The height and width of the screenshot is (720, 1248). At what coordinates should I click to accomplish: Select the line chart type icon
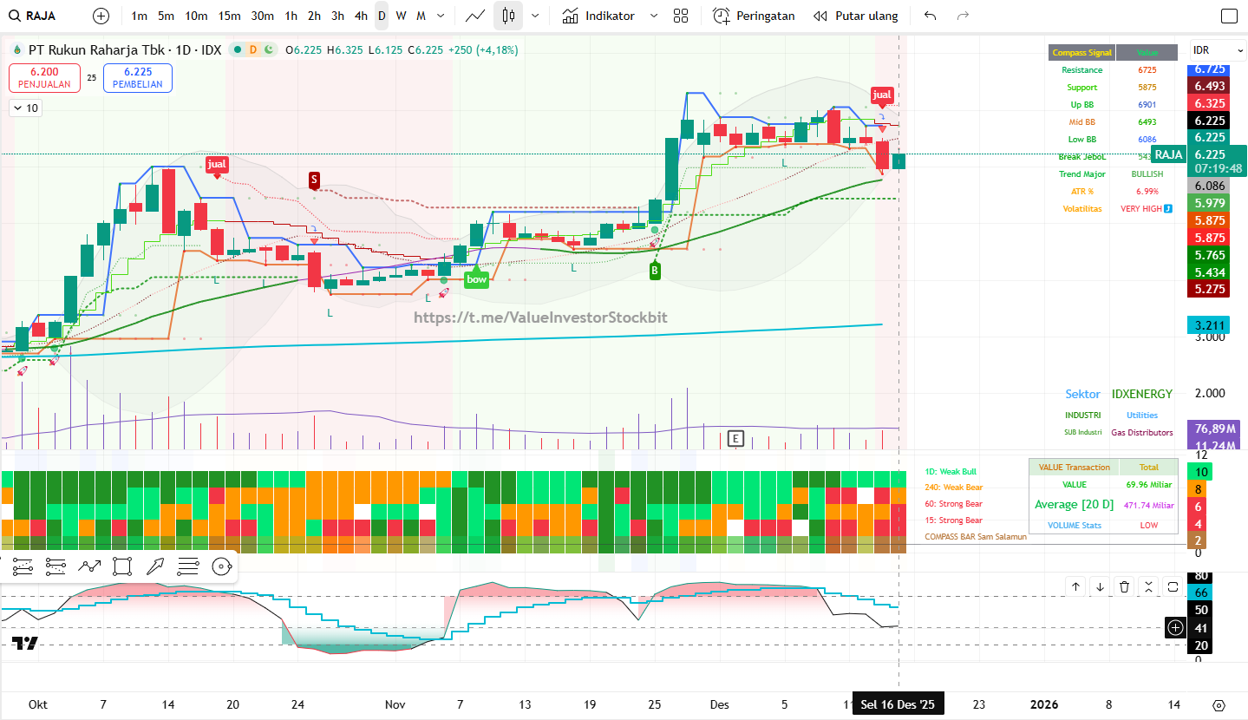(x=475, y=16)
